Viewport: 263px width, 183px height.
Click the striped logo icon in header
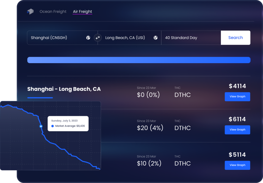point(30,12)
